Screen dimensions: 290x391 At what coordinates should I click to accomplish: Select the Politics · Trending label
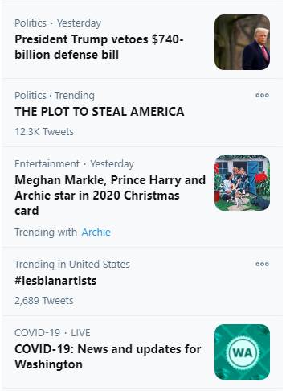pyautogui.click(x=55, y=96)
